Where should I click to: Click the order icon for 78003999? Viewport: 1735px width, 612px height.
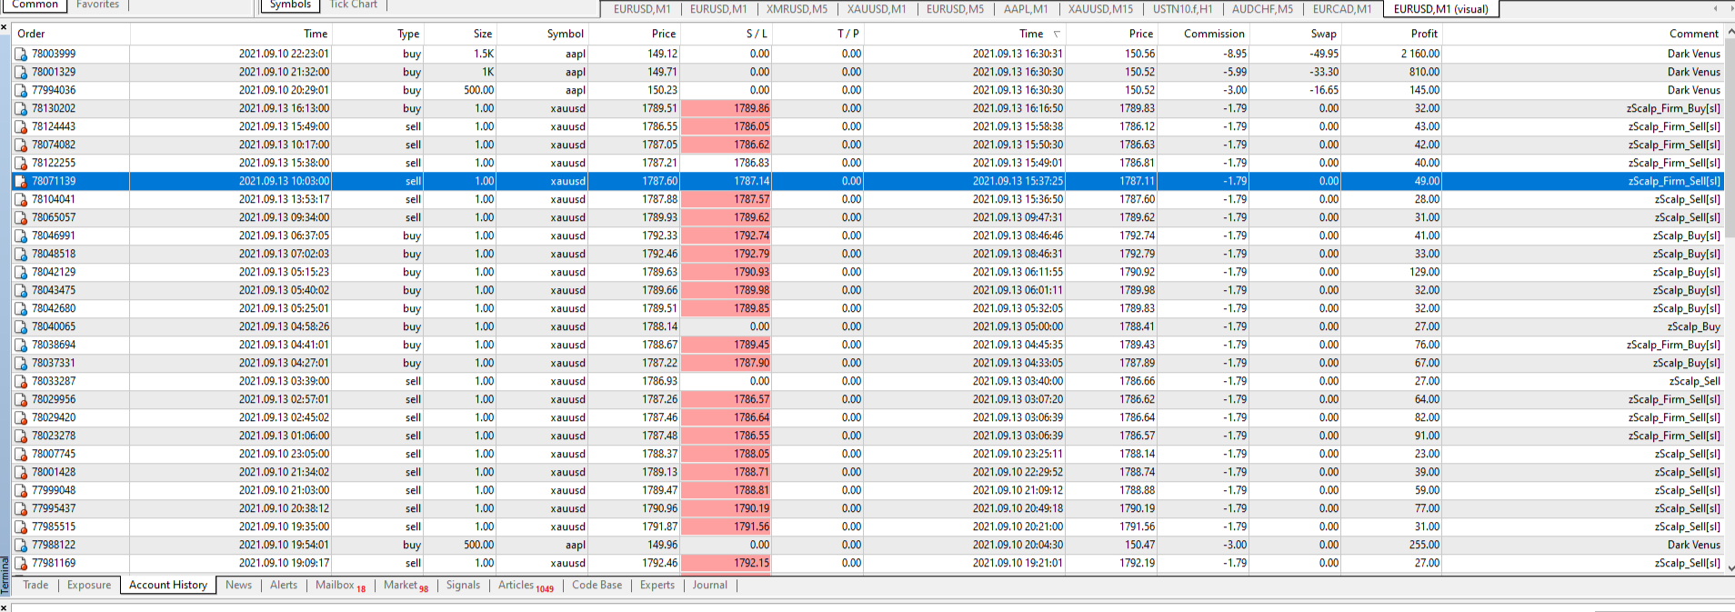tap(21, 54)
